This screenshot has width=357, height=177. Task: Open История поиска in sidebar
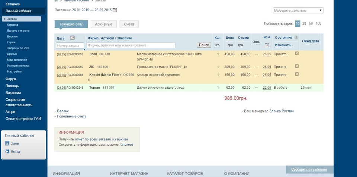pos(18,66)
